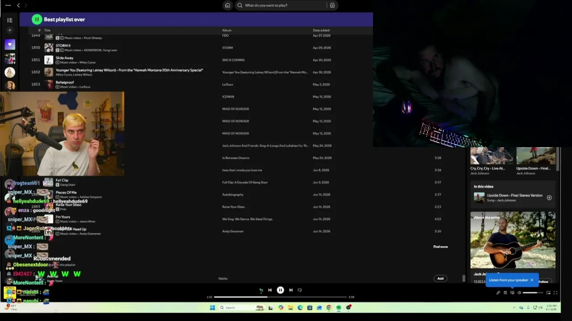Image resolution: width=572 pixels, height=321 pixels.
Task: Sort the playlist by Title column
Action: click(x=47, y=30)
